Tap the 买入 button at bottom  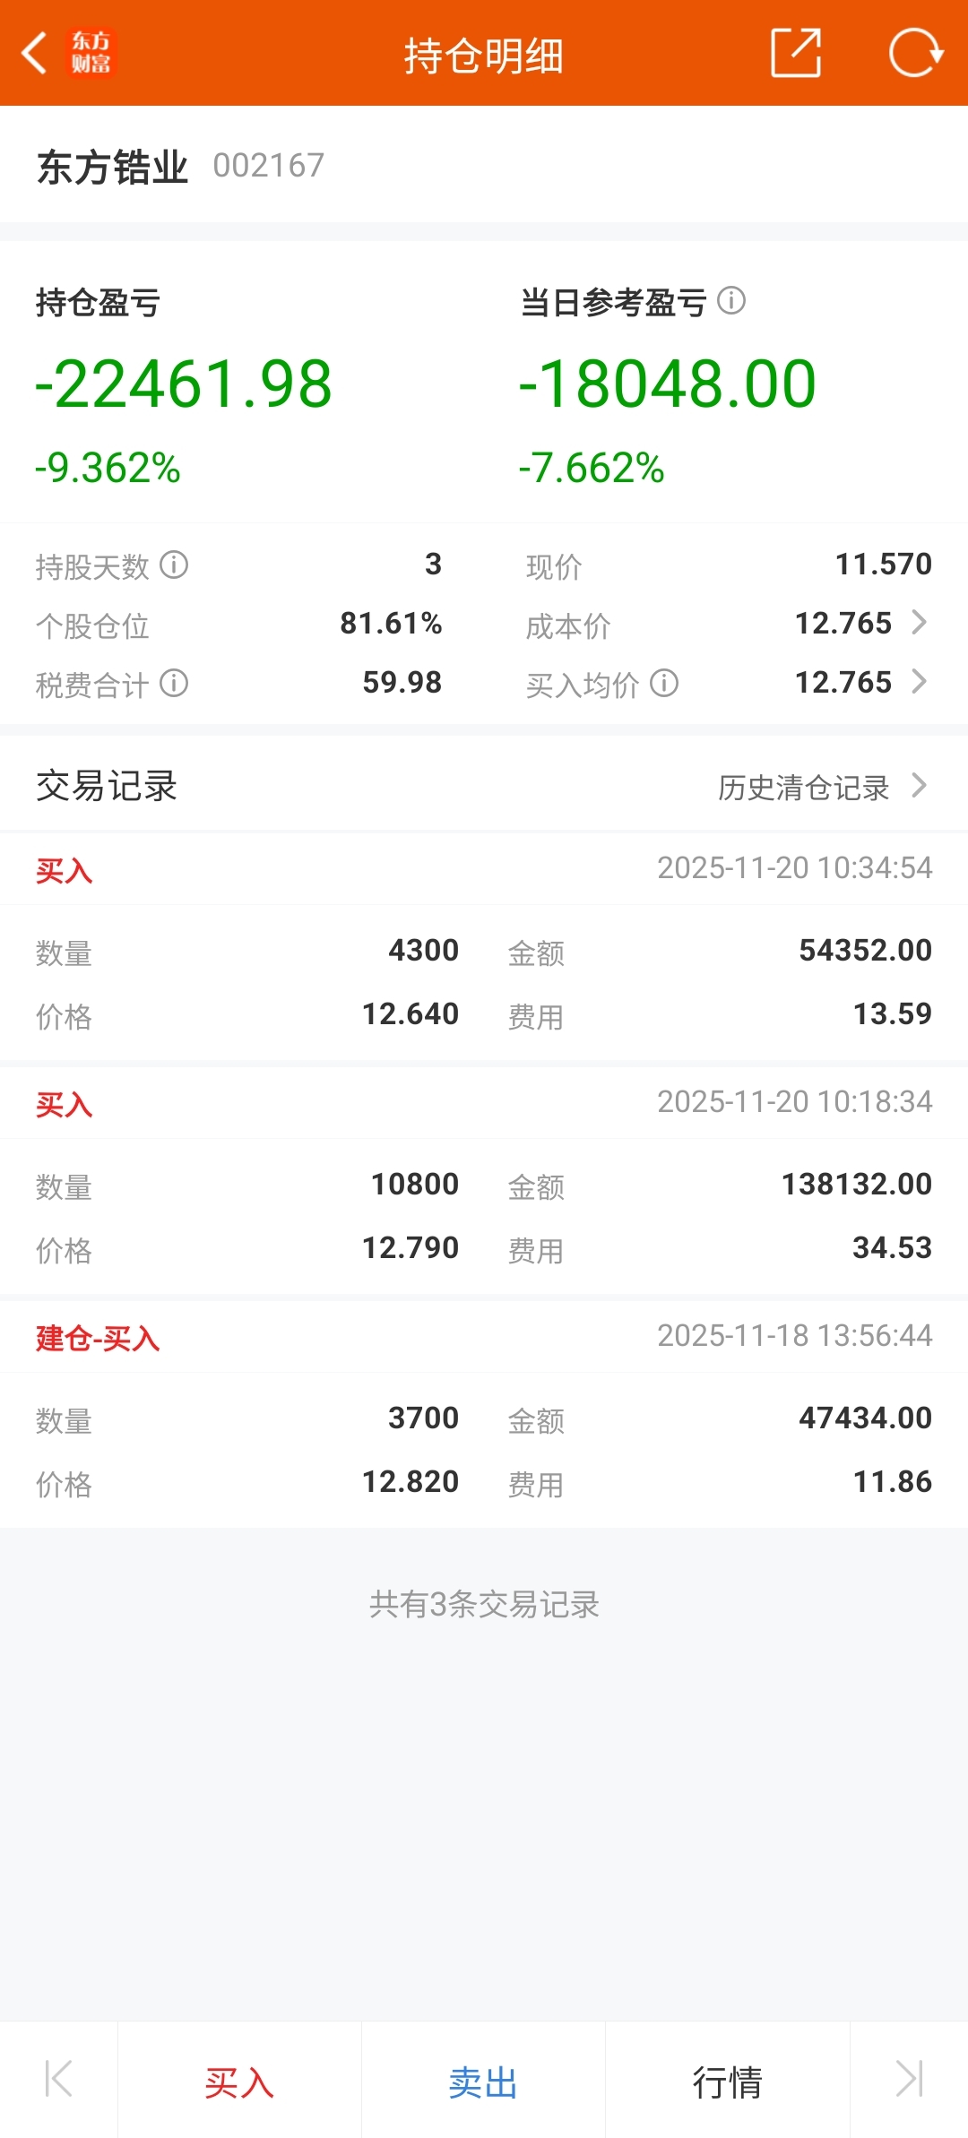tap(239, 2082)
